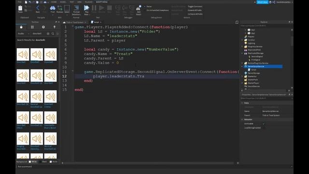Click the Stop square in Test group

110,8
